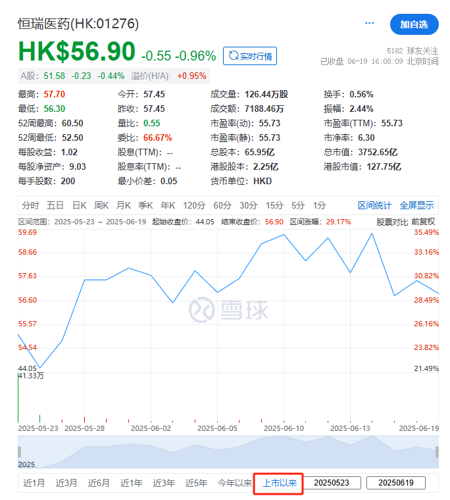Choose the 120分 interval tab
The image size is (450, 500).
click(x=194, y=205)
